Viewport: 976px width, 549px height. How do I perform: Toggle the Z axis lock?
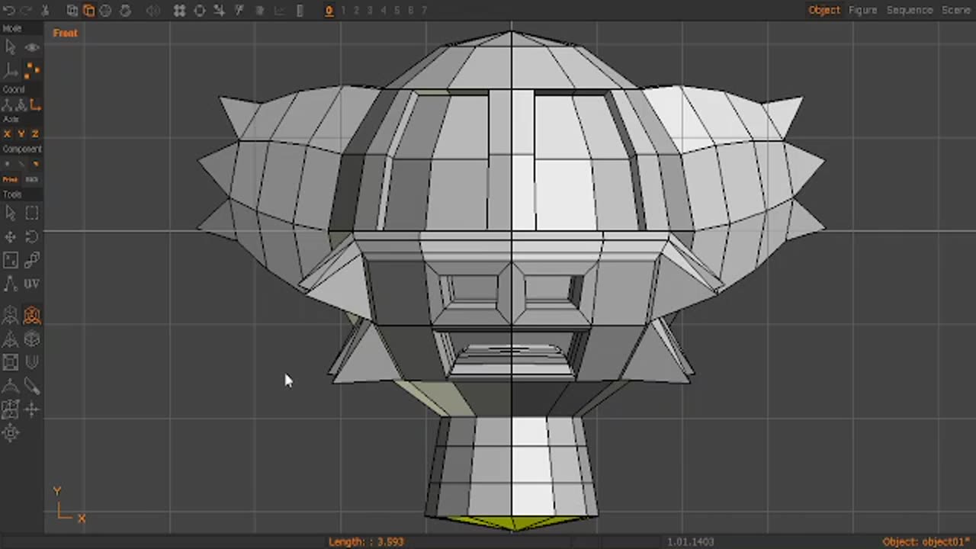pyautogui.click(x=34, y=134)
